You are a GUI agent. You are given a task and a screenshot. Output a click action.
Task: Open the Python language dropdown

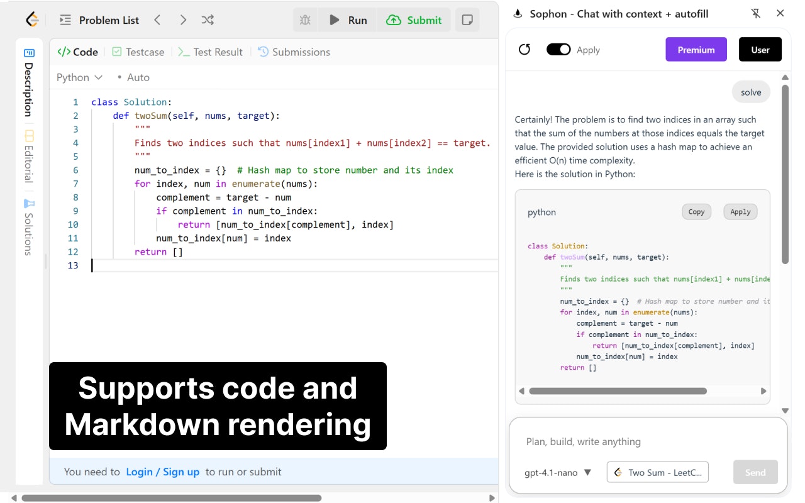click(79, 77)
